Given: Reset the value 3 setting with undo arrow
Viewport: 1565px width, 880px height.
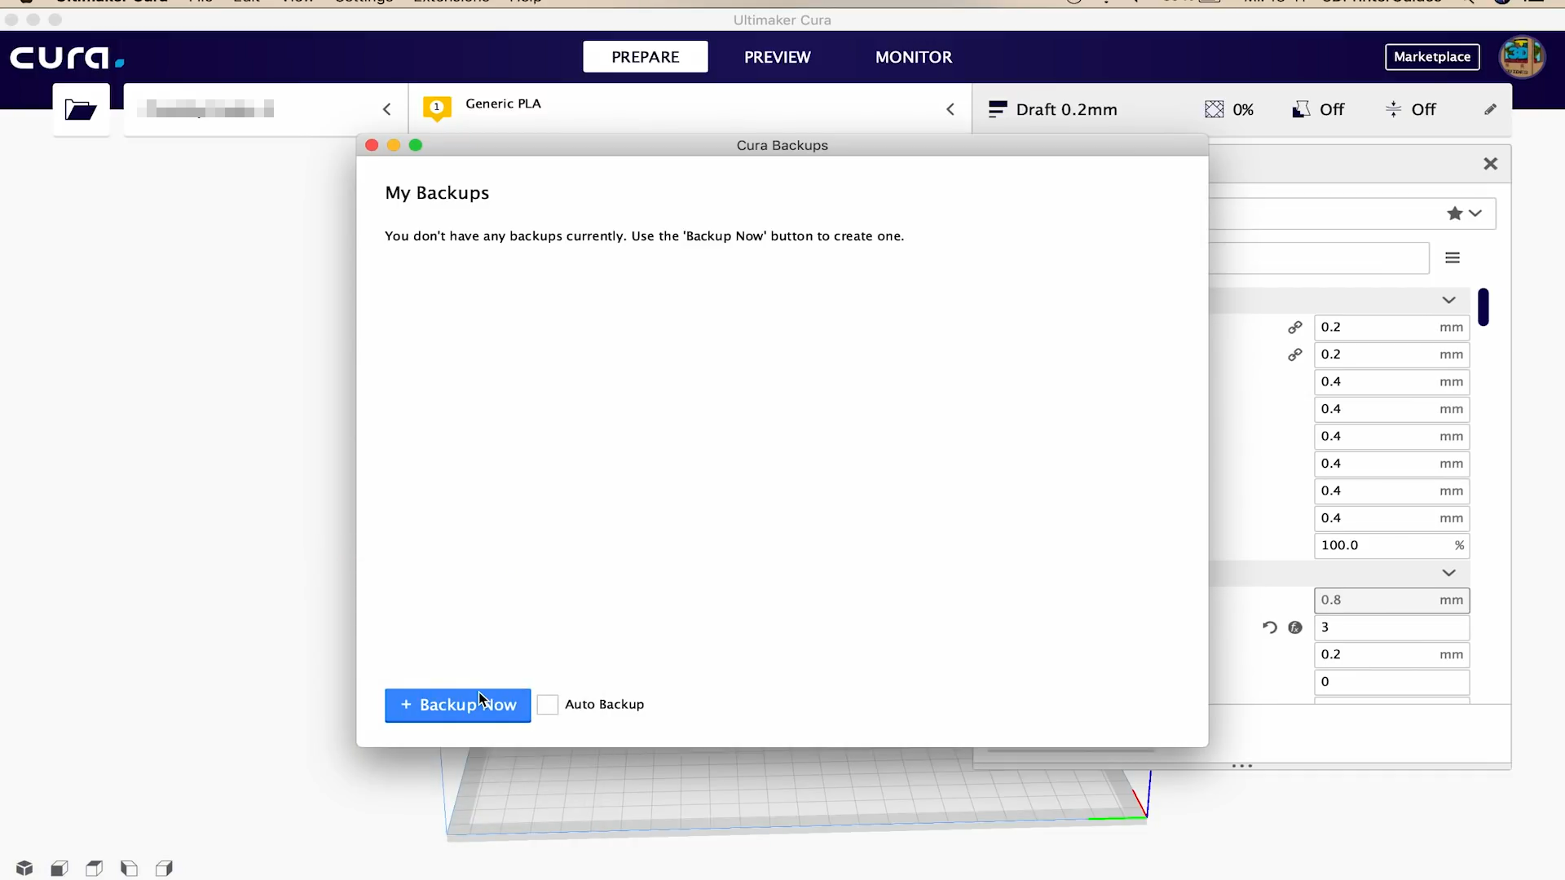Looking at the screenshot, I should coord(1269,627).
